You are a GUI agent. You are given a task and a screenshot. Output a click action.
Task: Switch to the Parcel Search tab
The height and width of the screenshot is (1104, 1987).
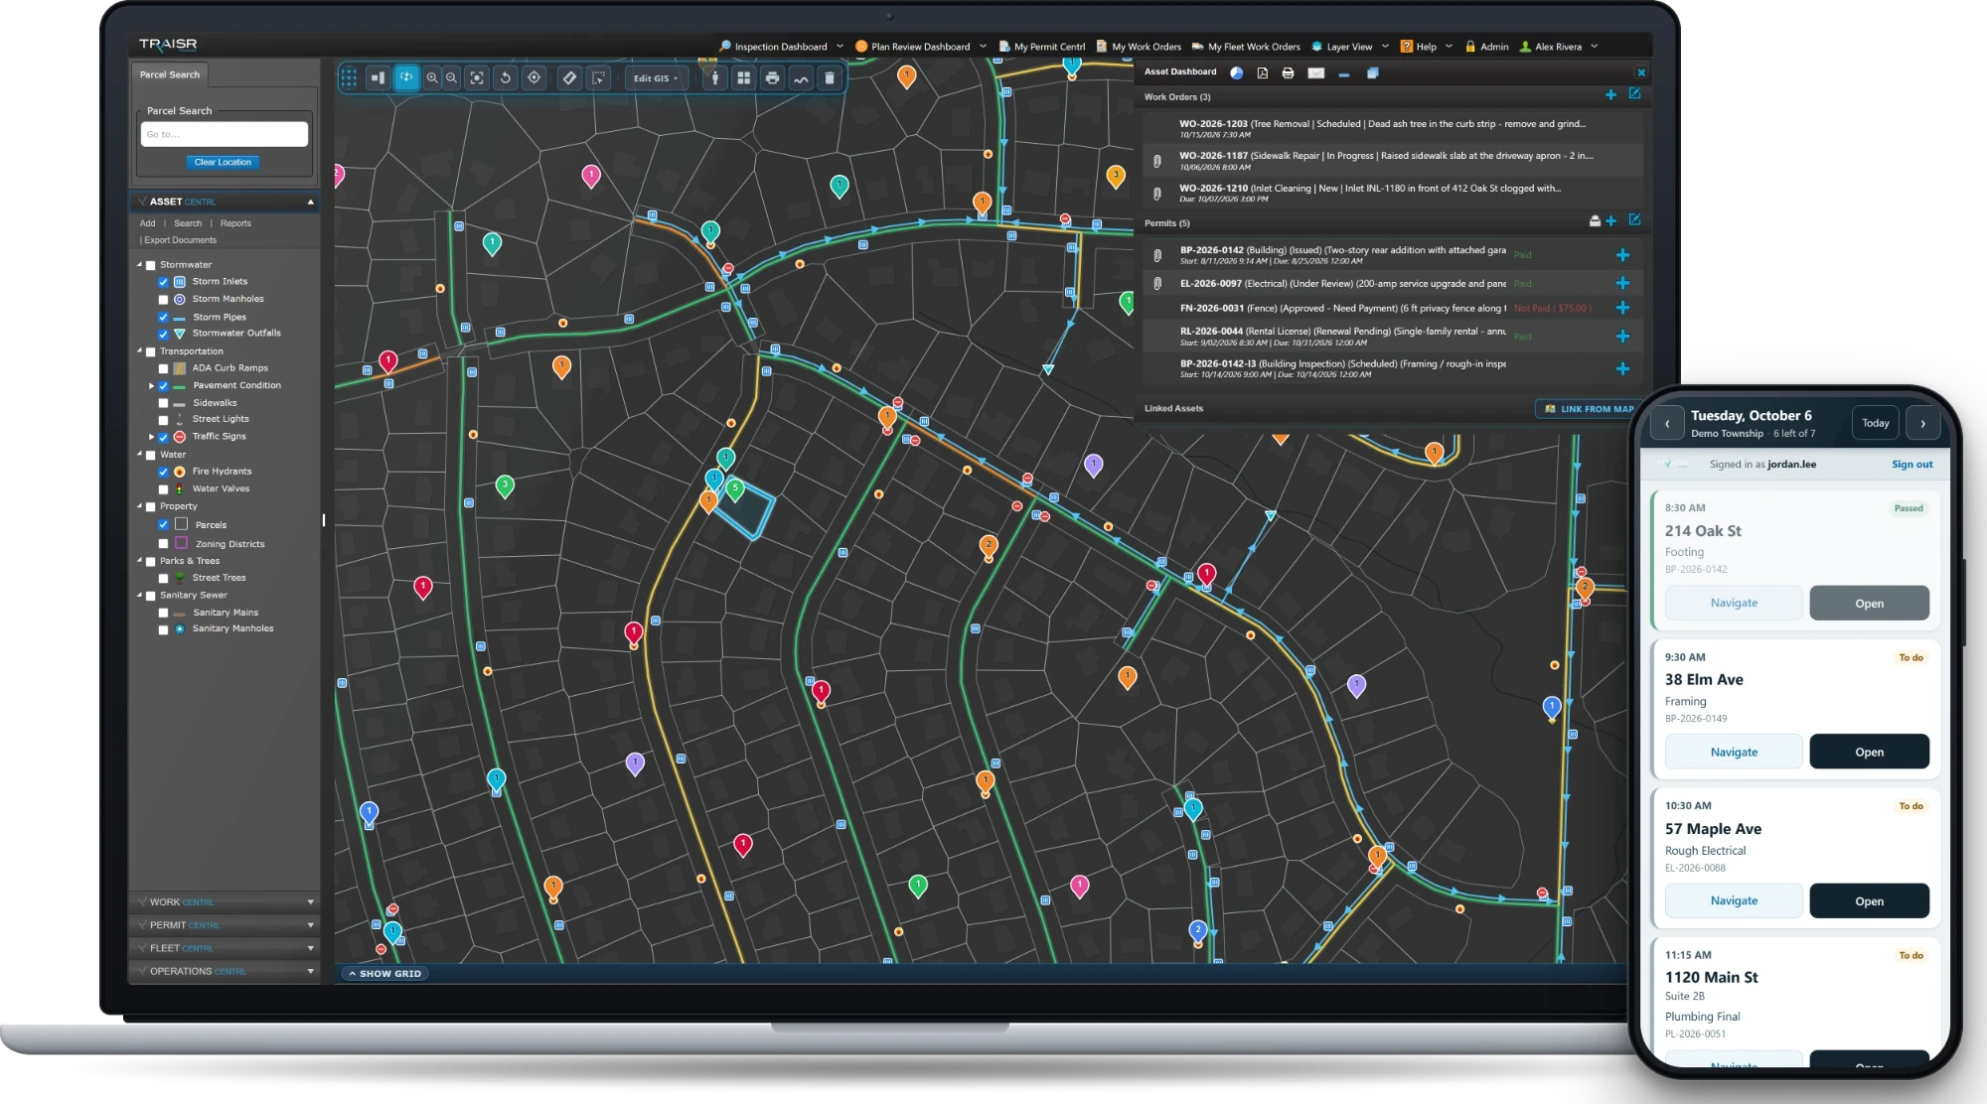click(x=170, y=74)
